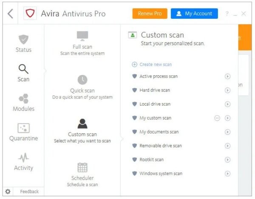This screenshot has height=199, width=255.
Task: Select the Scan magnifier icon in sidebar
Action: tap(23, 69)
